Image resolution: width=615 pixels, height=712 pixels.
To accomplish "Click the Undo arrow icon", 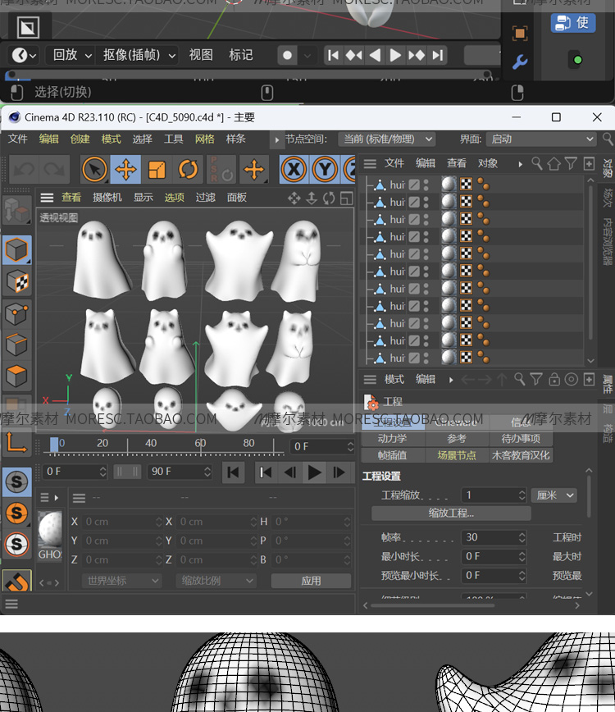I will coord(24,170).
